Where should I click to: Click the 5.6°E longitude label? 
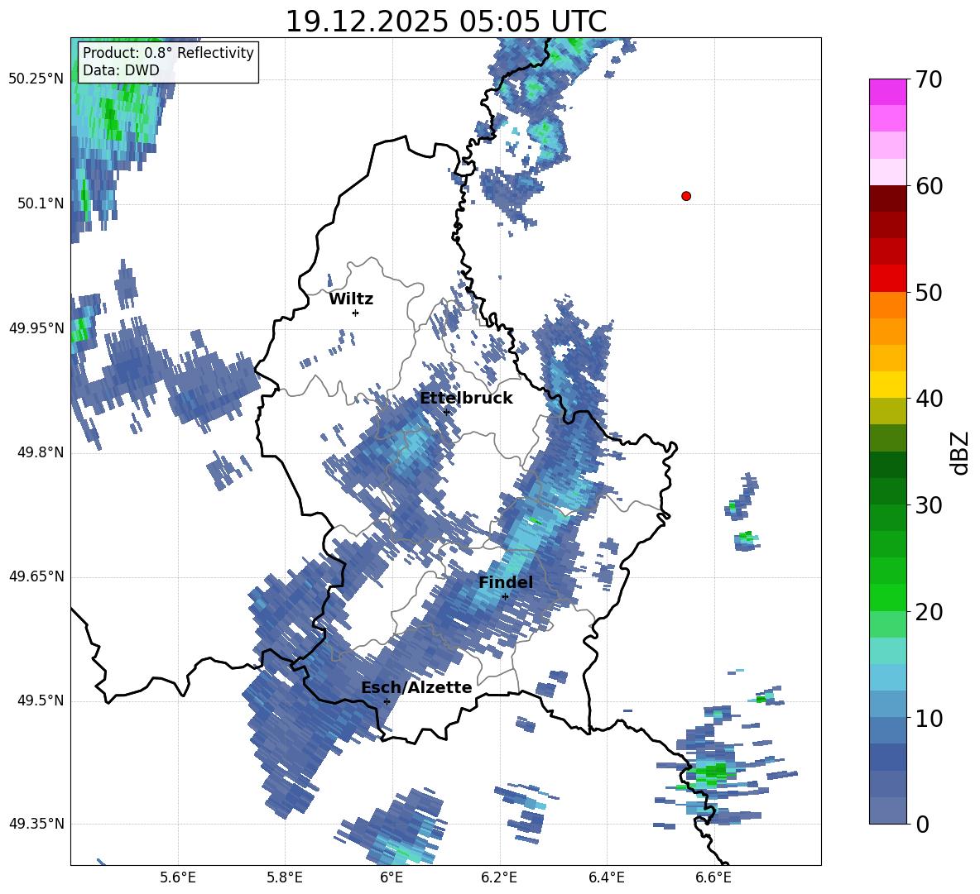click(178, 877)
